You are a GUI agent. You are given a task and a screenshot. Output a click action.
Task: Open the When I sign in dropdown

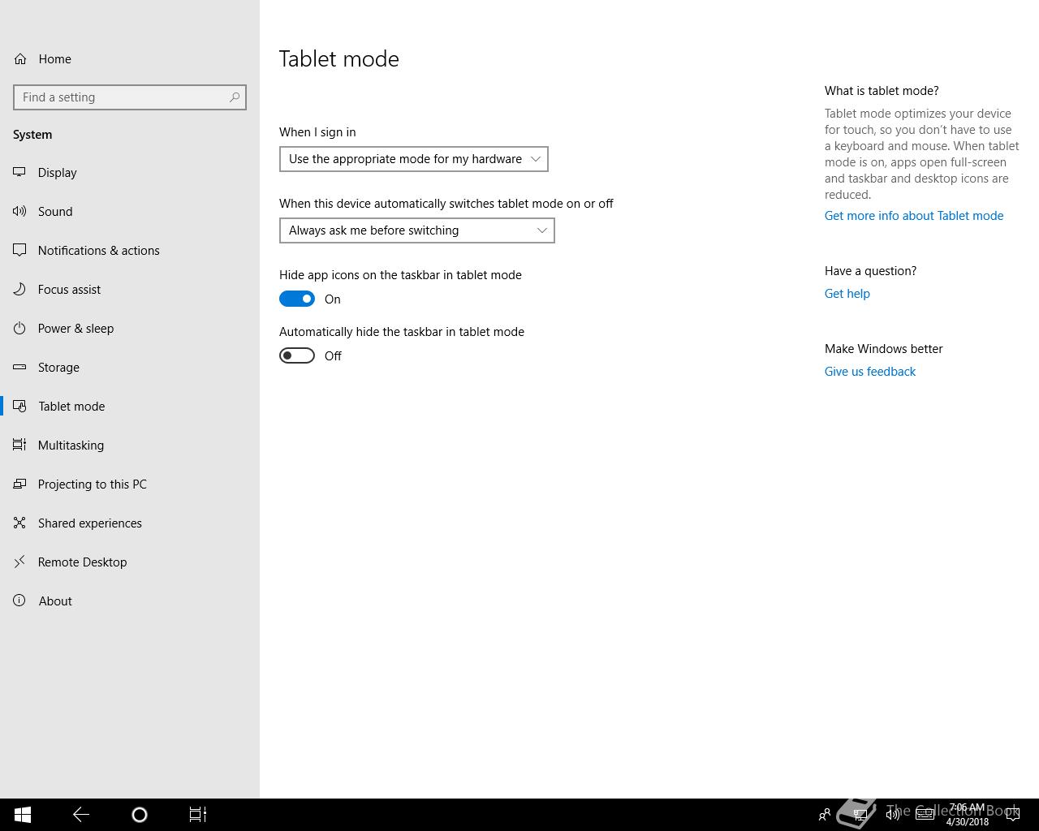click(414, 159)
